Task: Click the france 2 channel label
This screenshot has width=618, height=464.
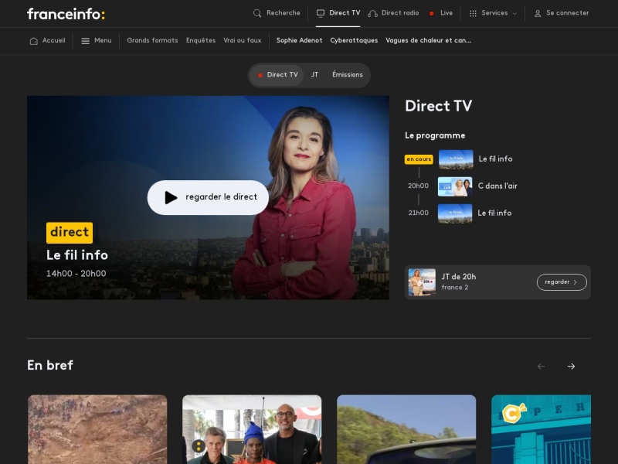Action: pos(455,287)
